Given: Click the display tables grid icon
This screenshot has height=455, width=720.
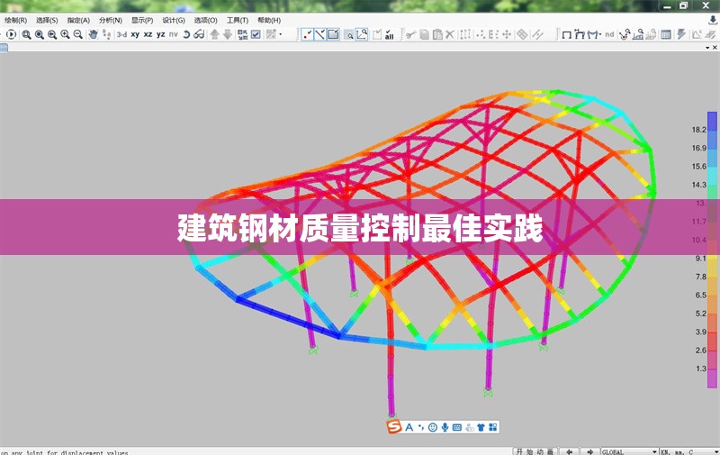Looking at the screenshot, I should 665,34.
